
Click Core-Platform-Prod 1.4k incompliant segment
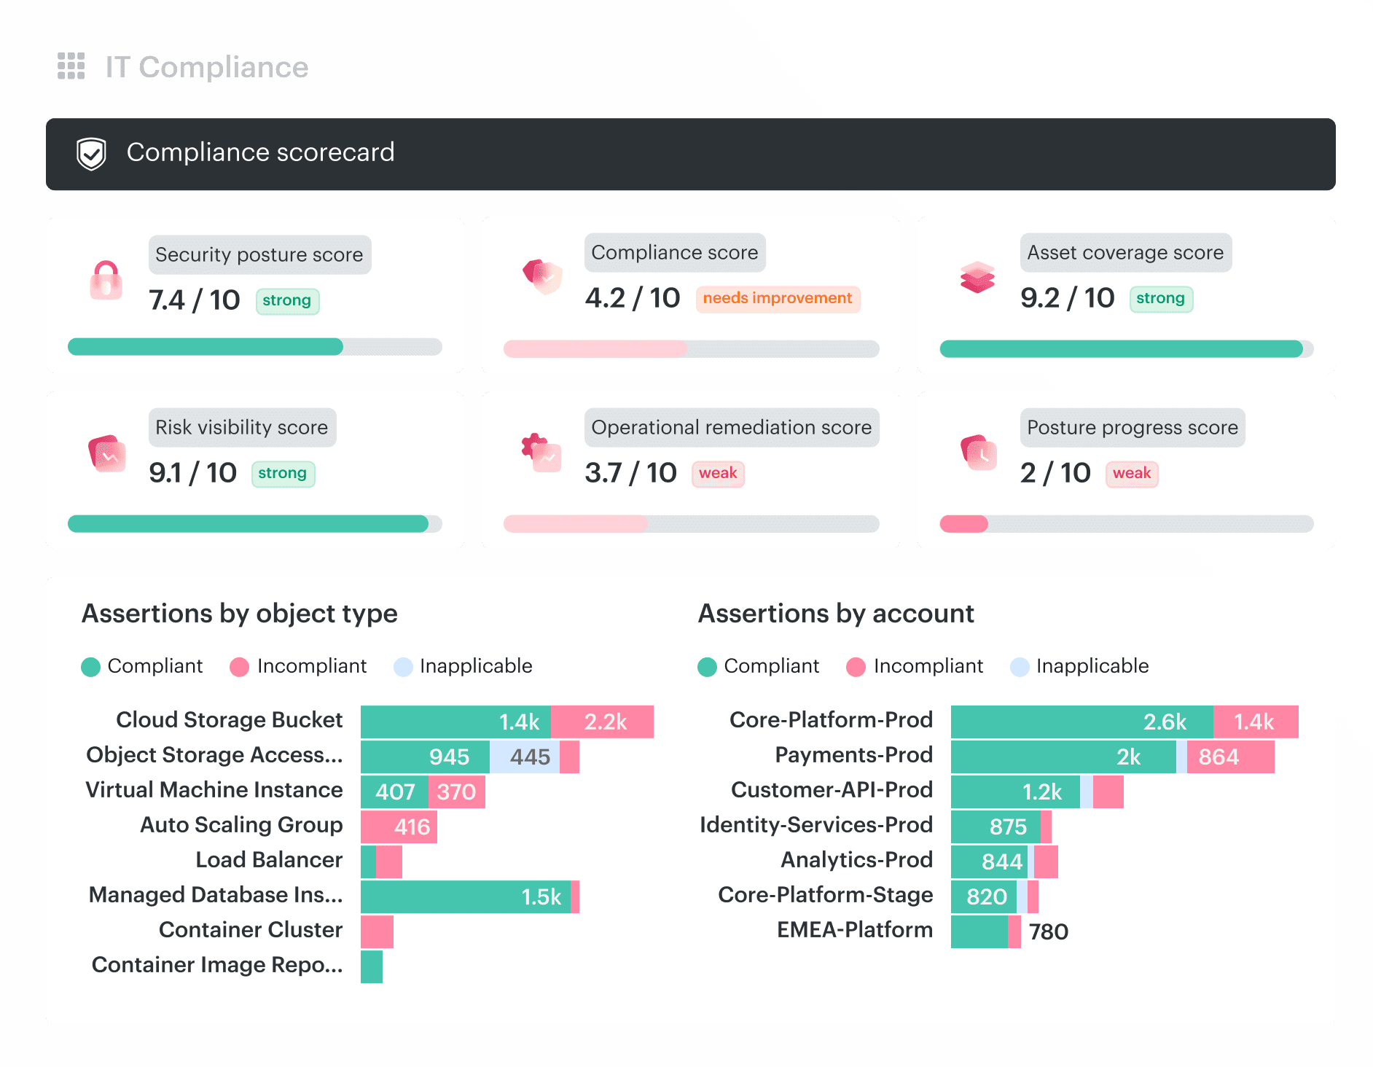click(1256, 722)
